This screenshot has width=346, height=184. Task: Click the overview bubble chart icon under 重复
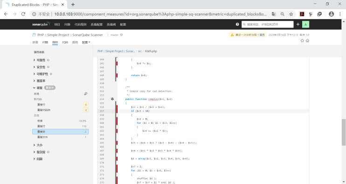pyautogui.click(x=86, y=94)
